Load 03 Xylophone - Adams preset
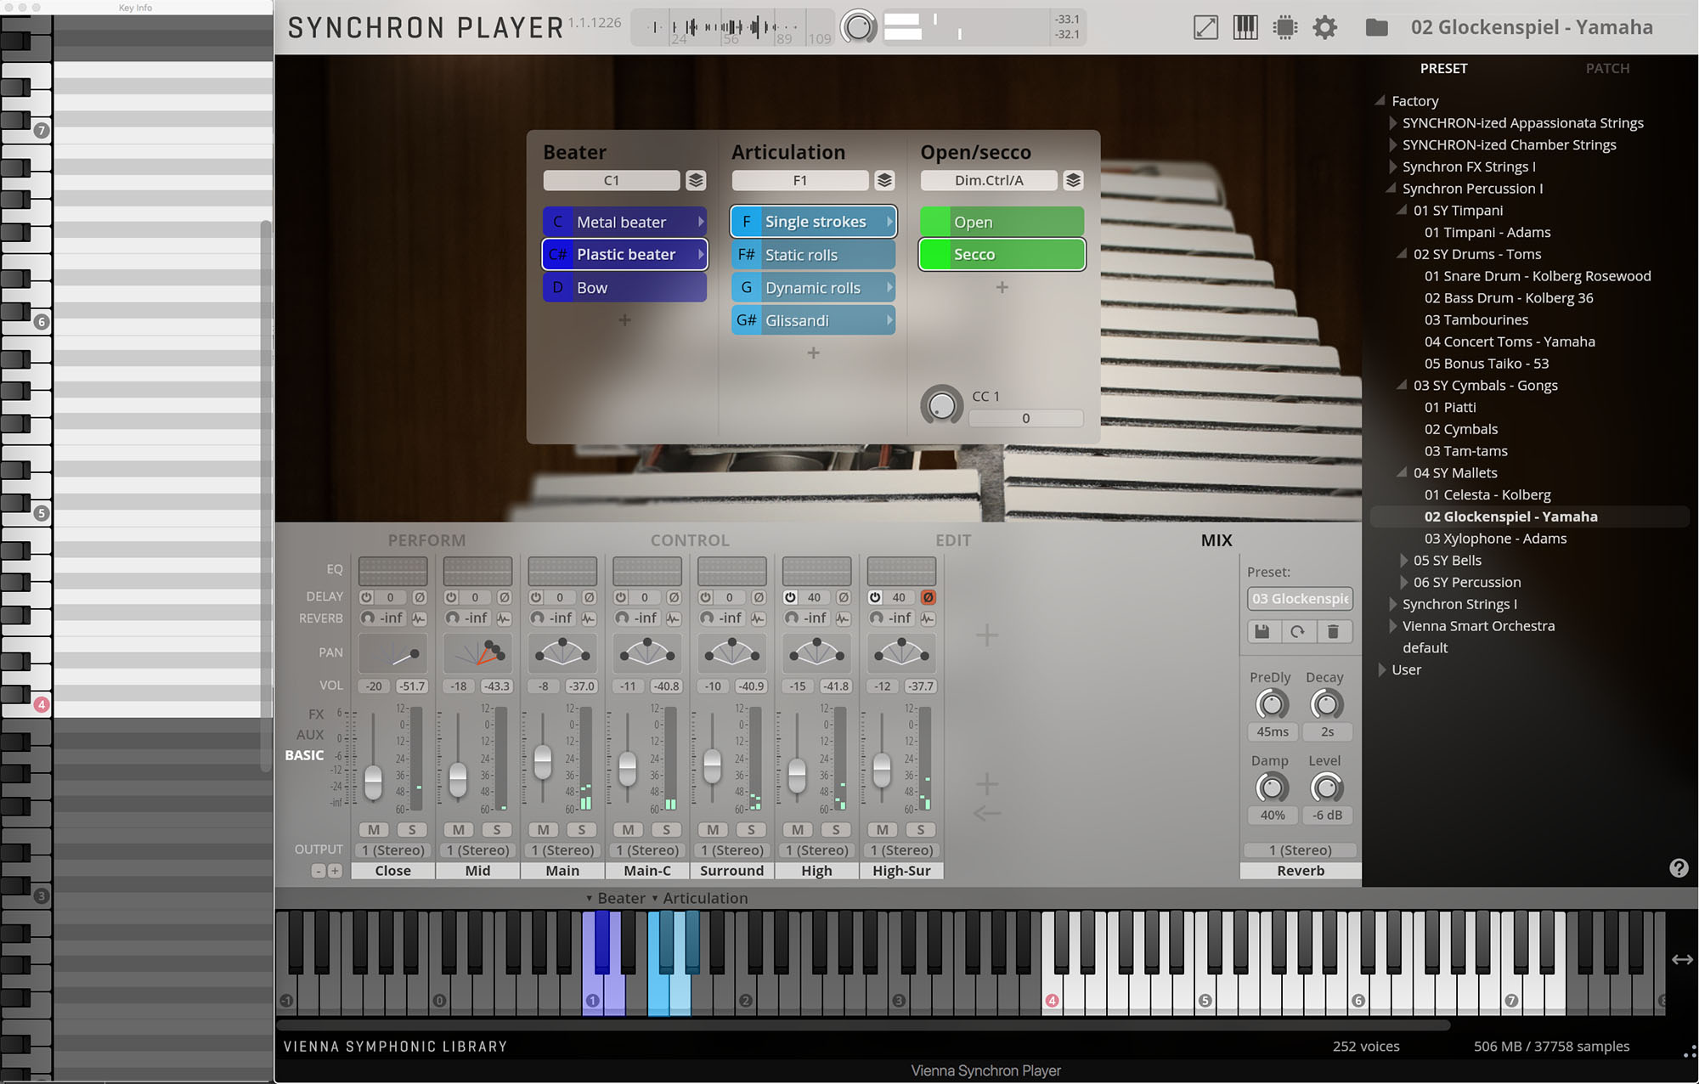1699x1084 pixels. click(1495, 539)
